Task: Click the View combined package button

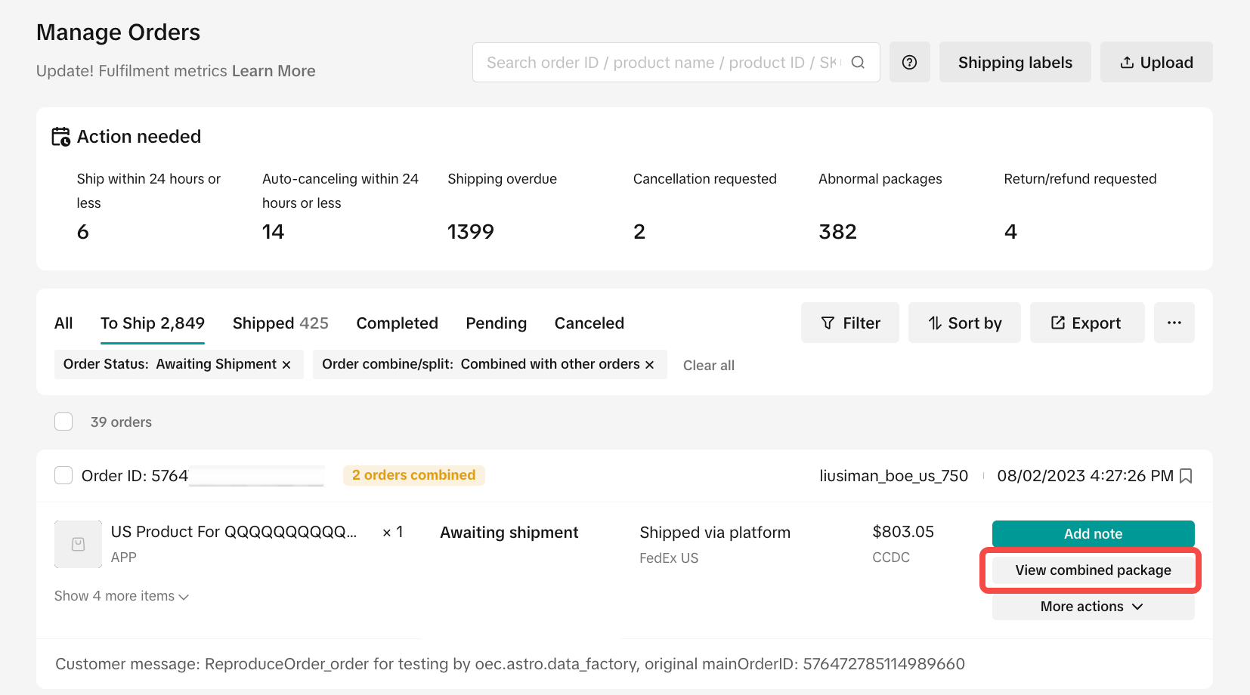Action: pyautogui.click(x=1092, y=570)
